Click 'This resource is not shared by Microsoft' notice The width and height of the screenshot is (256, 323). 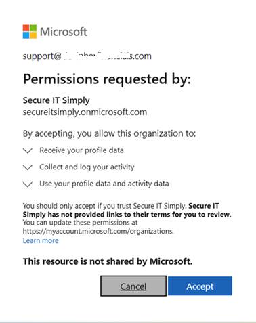108,261
